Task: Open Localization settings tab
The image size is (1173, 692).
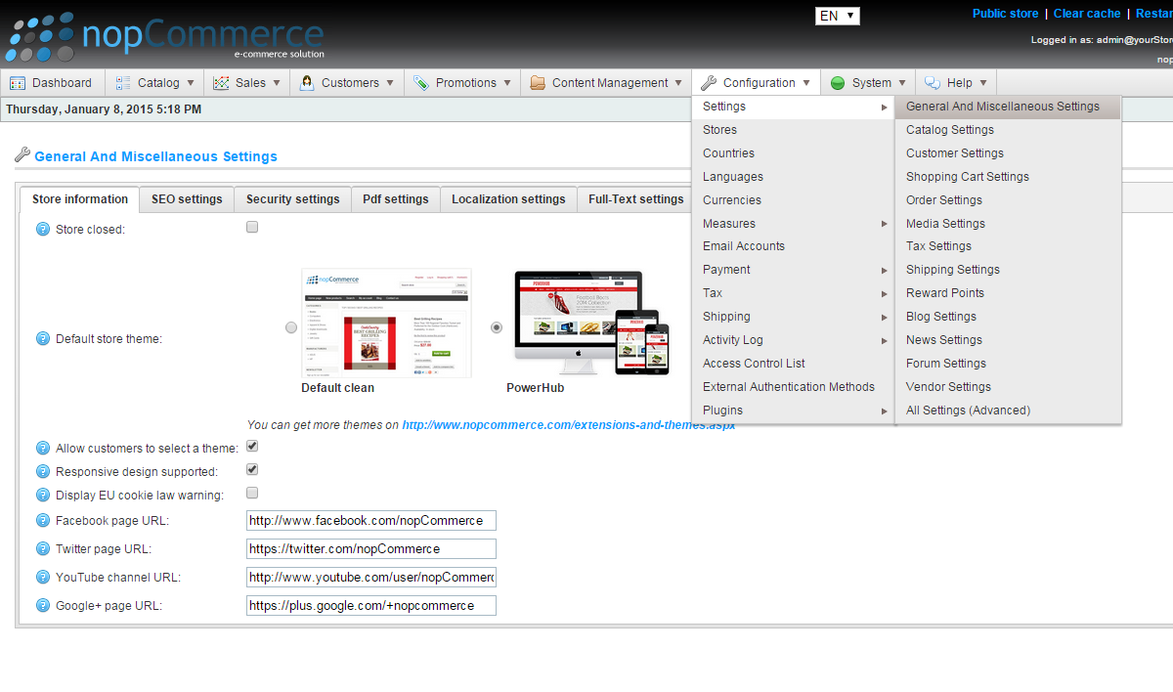Action: pos(508,199)
